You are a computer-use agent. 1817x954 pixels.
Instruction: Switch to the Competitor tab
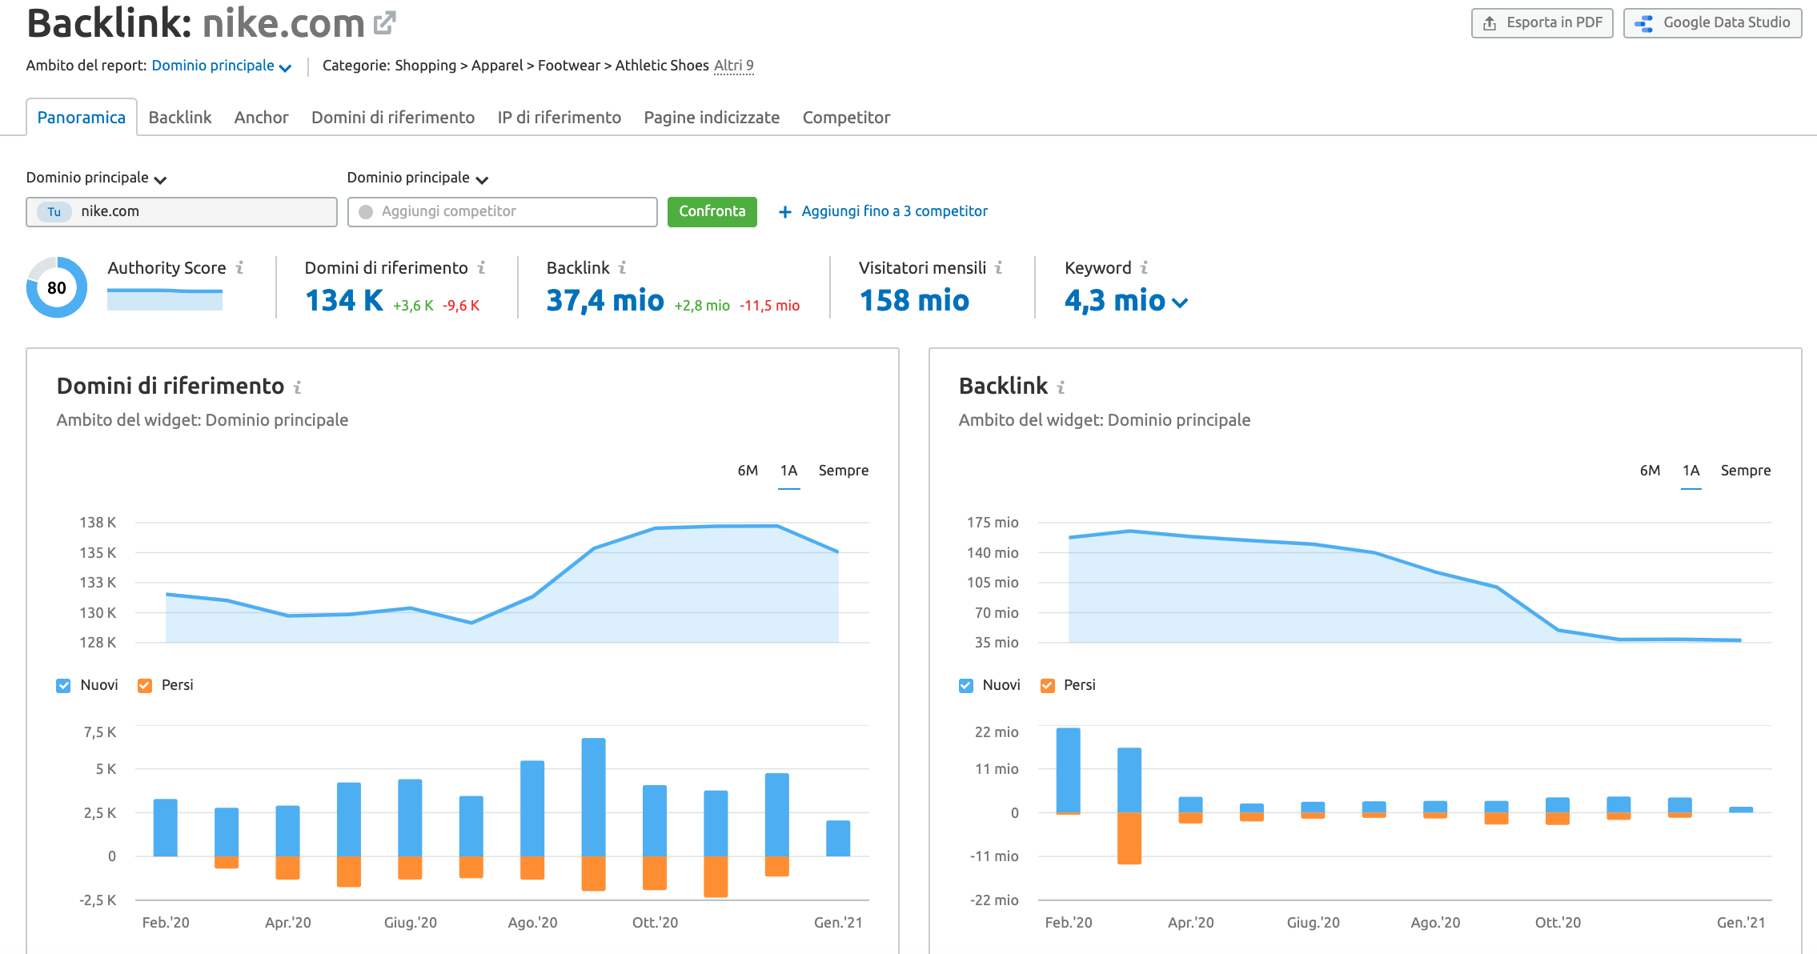(x=846, y=117)
